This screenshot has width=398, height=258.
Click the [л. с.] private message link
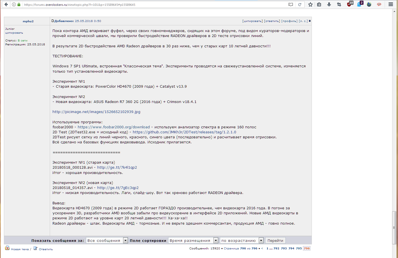(303, 21)
